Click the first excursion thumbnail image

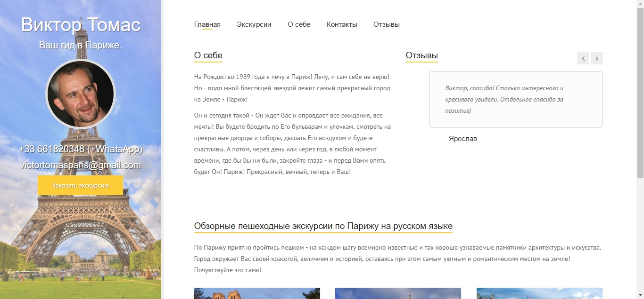click(x=257, y=293)
